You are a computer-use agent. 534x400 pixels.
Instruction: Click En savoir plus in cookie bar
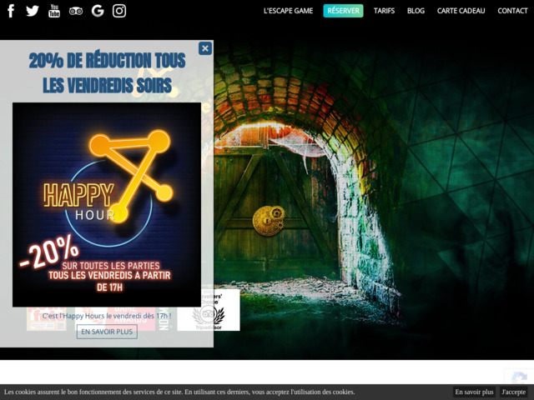[474, 392]
